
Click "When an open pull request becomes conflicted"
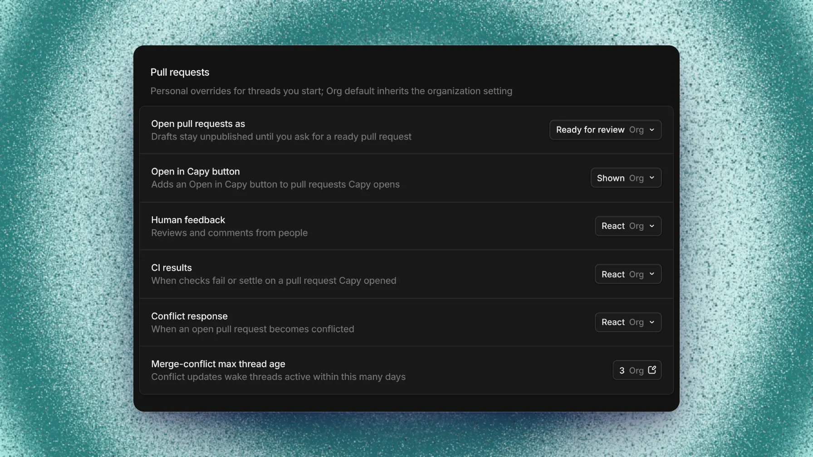coord(253,329)
